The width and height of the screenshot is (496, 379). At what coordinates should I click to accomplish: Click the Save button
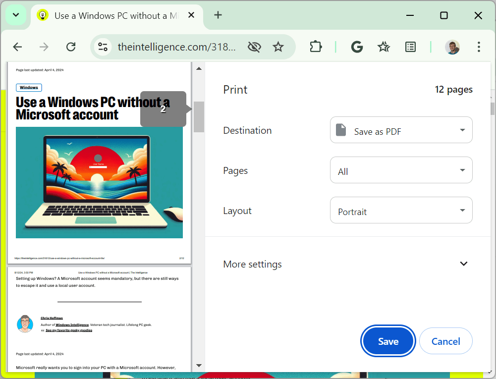(388, 341)
